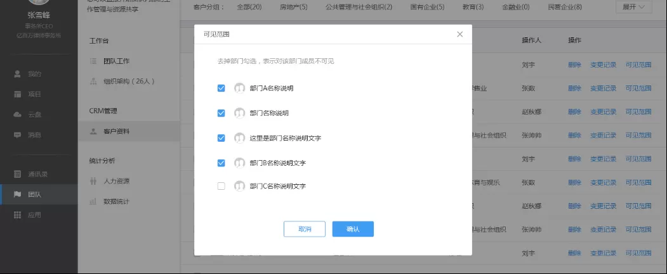The height and width of the screenshot is (274, 667).
Task: Open 项目 via its sidebar icon
Action: [x=17, y=94]
